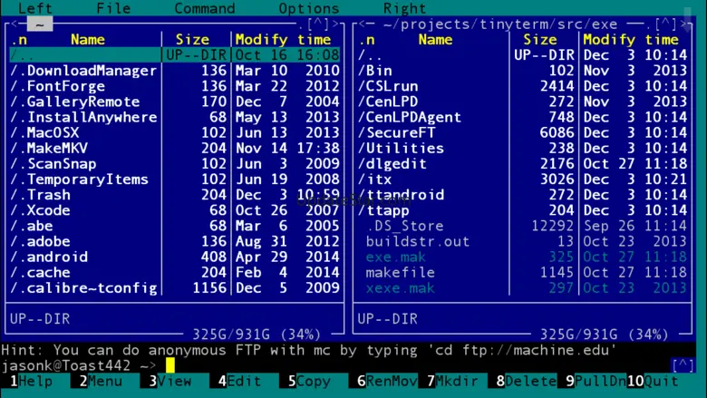This screenshot has width=707, height=398.
Task: Open the Options menu
Action: click(x=308, y=8)
